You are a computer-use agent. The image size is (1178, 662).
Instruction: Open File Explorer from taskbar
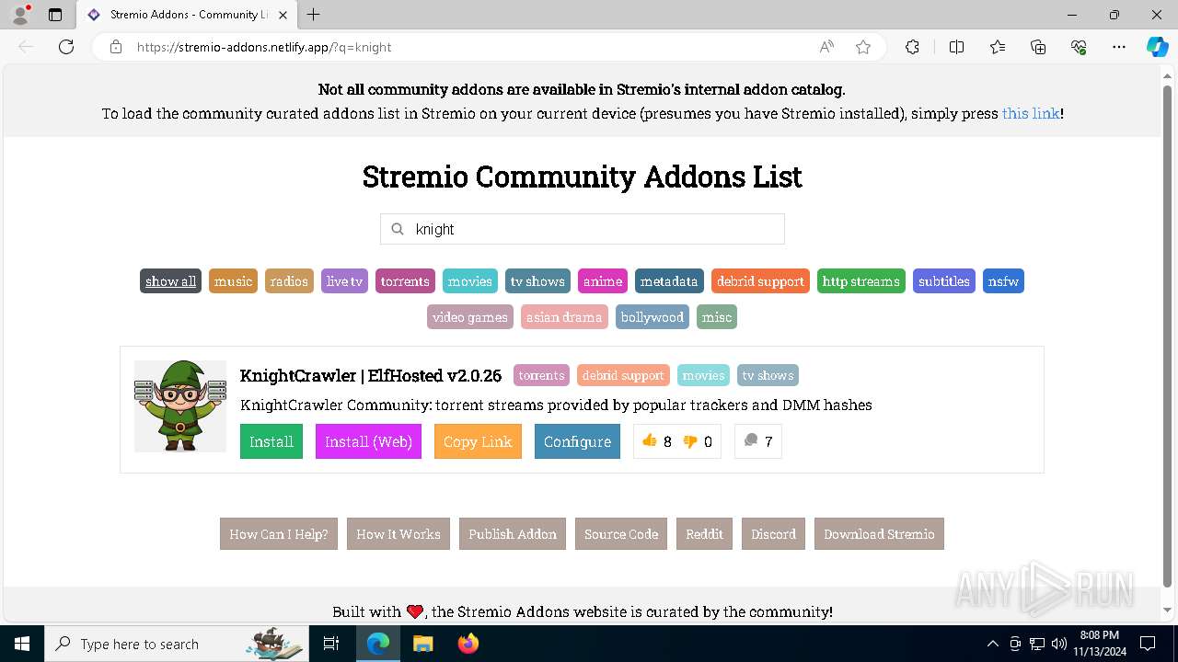(422, 644)
